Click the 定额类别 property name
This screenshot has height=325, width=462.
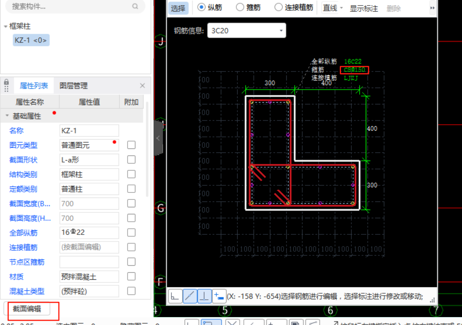23,189
